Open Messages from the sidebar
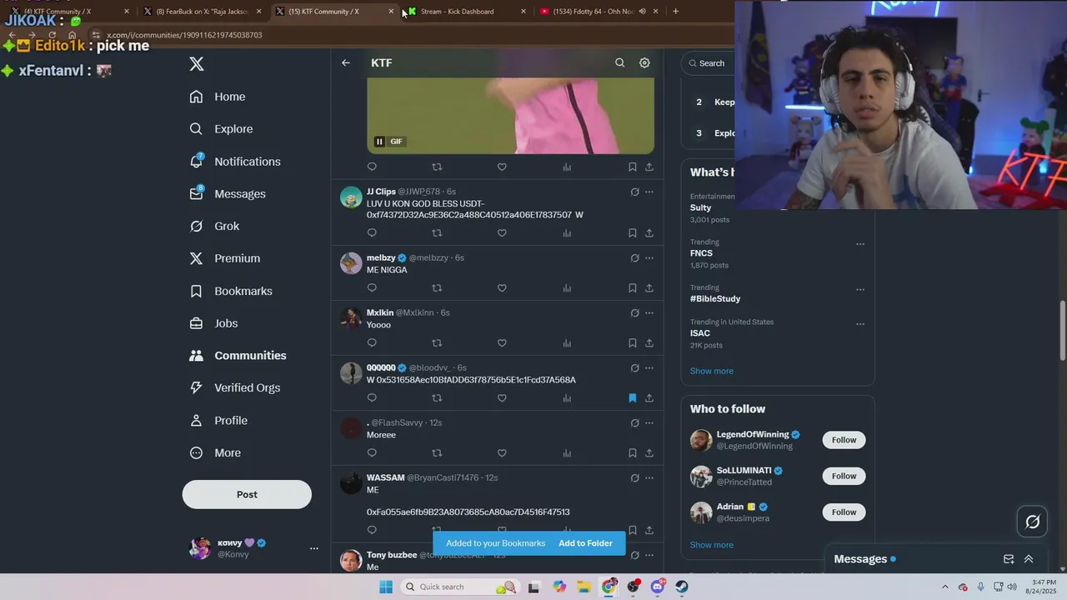Screen dimensions: 1067x600 point(228,194)
